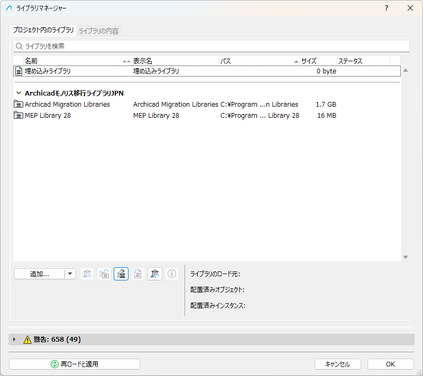Click the Archicad Migration Libraries folder icon

19,104
